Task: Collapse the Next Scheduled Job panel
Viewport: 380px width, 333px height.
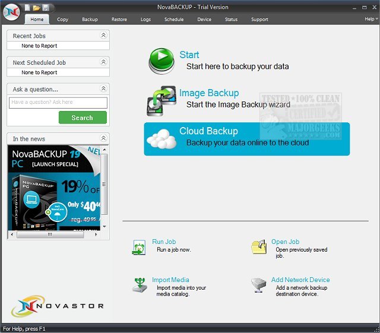Action: (103, 62)
